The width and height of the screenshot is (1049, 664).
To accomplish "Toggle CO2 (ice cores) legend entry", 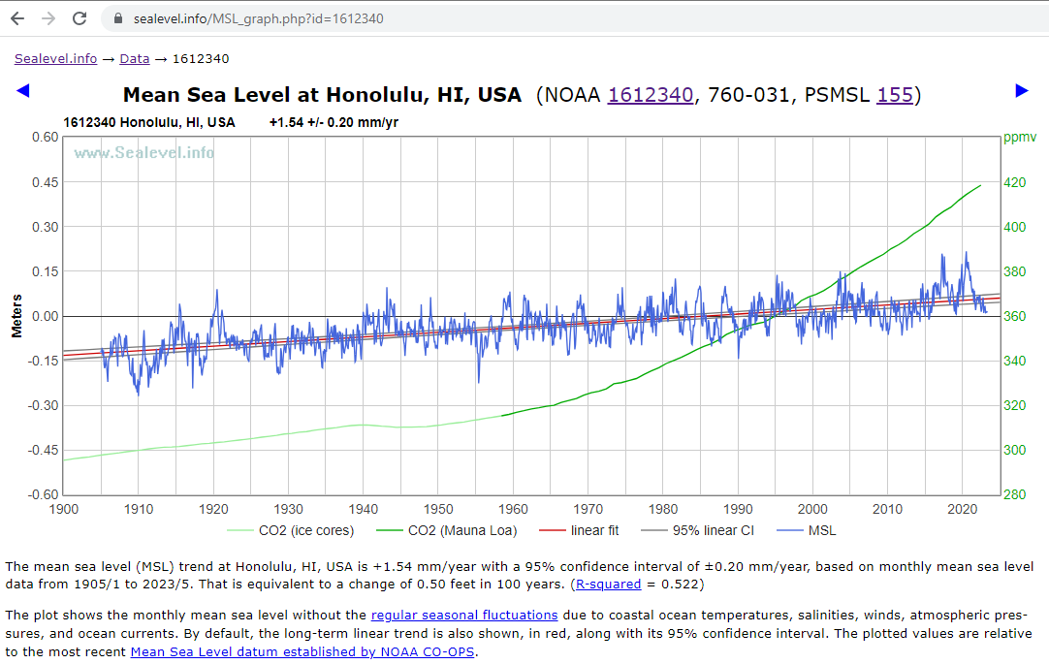I will (290, 530).
